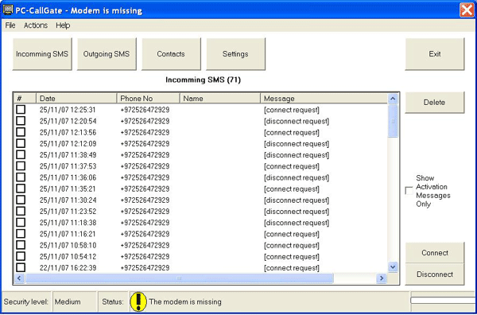
Task: Click the PC-CallGate title bar app icon
Action: 8,10
